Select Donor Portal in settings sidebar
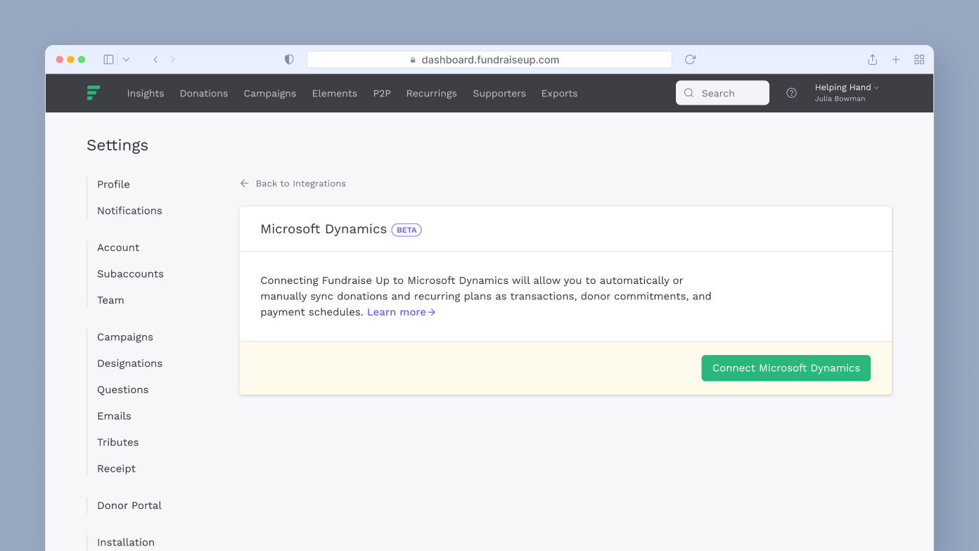 coord(129,506)
